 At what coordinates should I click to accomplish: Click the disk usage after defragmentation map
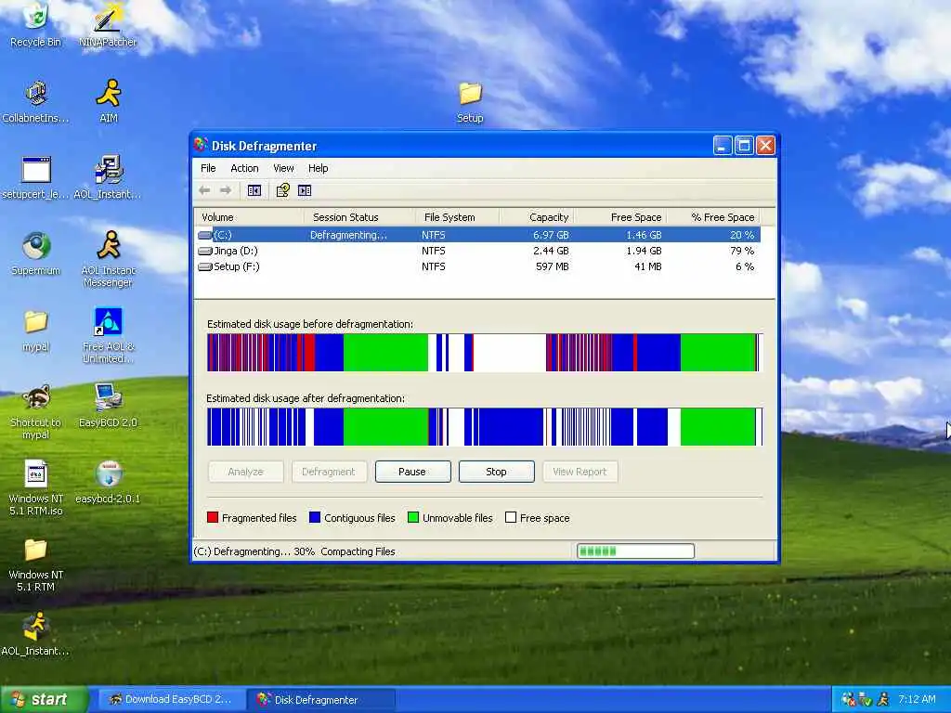[484, 427]
